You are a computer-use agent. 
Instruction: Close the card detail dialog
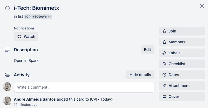click(x=202, y=6)
